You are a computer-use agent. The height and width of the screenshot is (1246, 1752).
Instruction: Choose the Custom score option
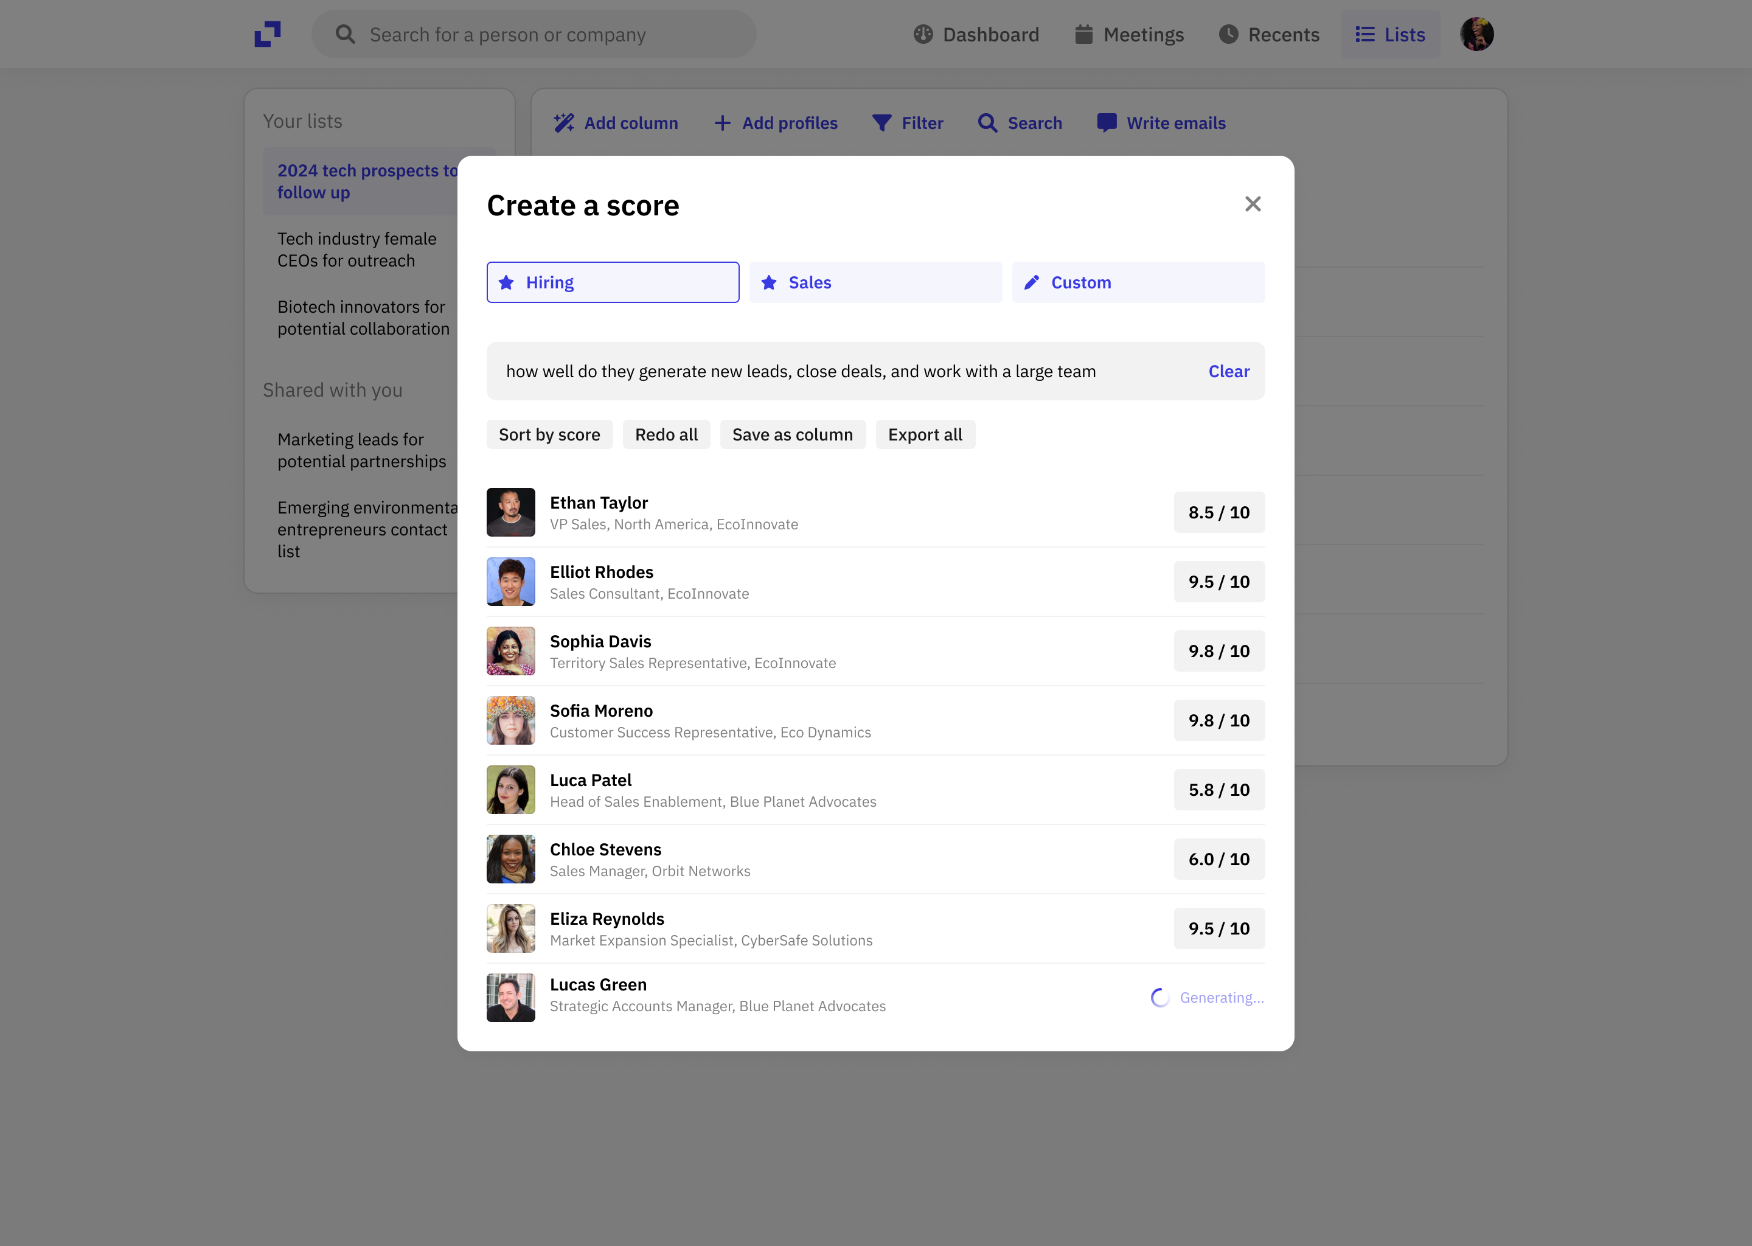(1138, 282)
